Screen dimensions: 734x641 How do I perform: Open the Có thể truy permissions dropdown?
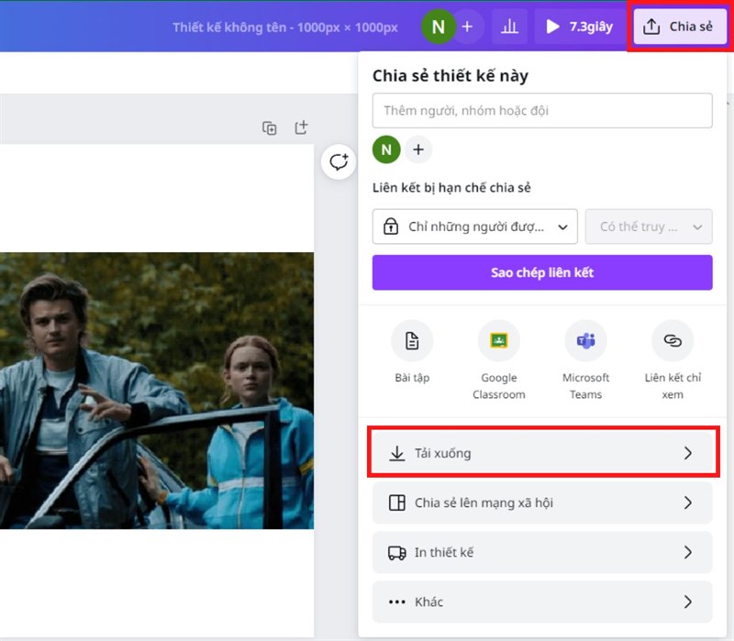pyautogui.click(x=648, y=227)
